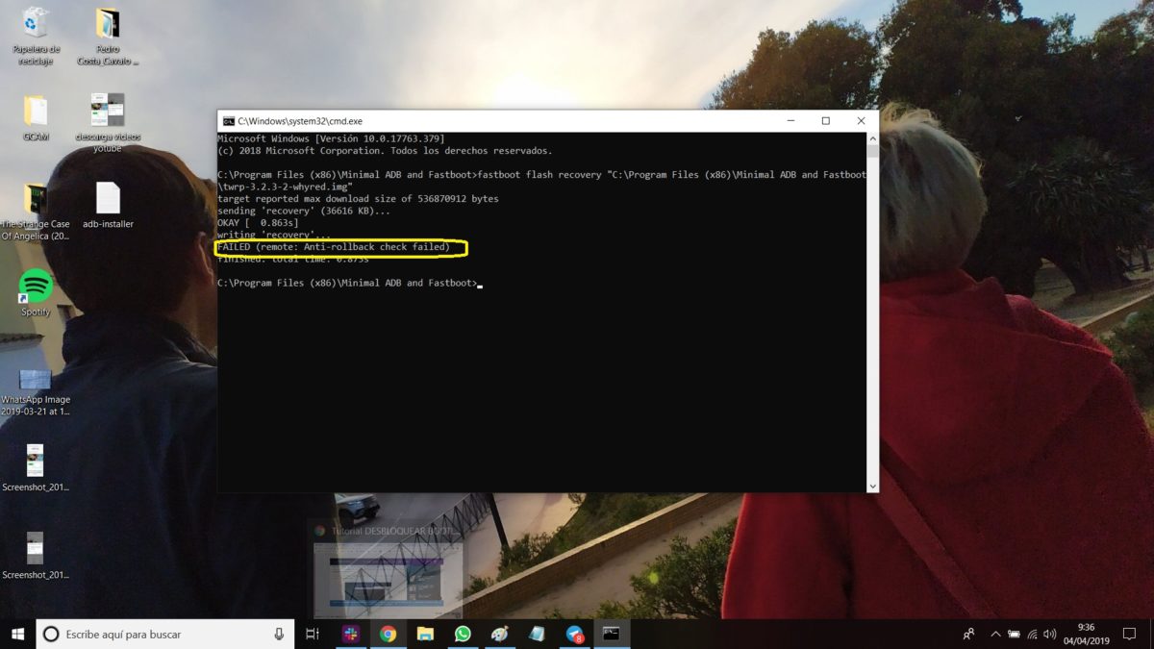Open the cmd.exe title bar system menu icon
The image size is (1154, 649).
point(228,121)
